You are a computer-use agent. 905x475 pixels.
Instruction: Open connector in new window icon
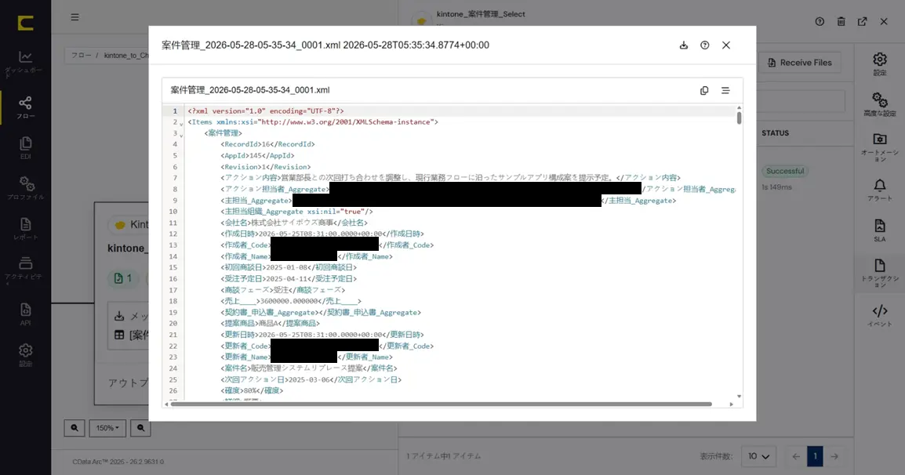coord(863,21)
